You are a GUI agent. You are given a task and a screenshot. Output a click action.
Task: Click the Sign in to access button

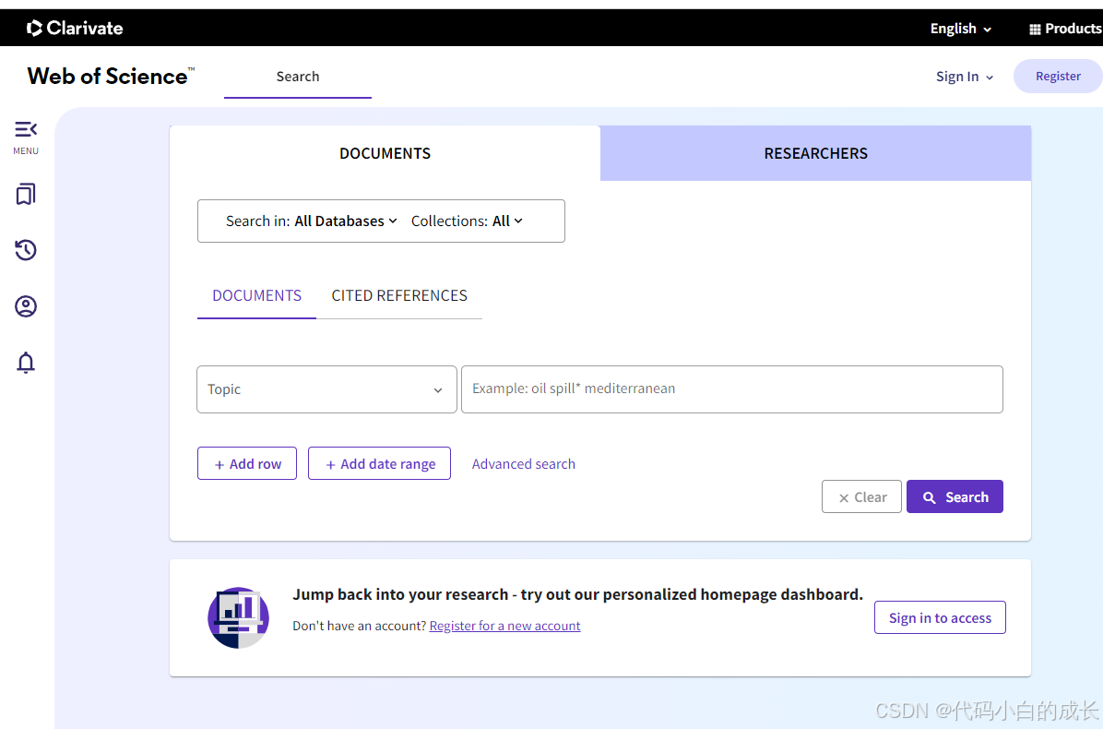click(x=940, y=618)
